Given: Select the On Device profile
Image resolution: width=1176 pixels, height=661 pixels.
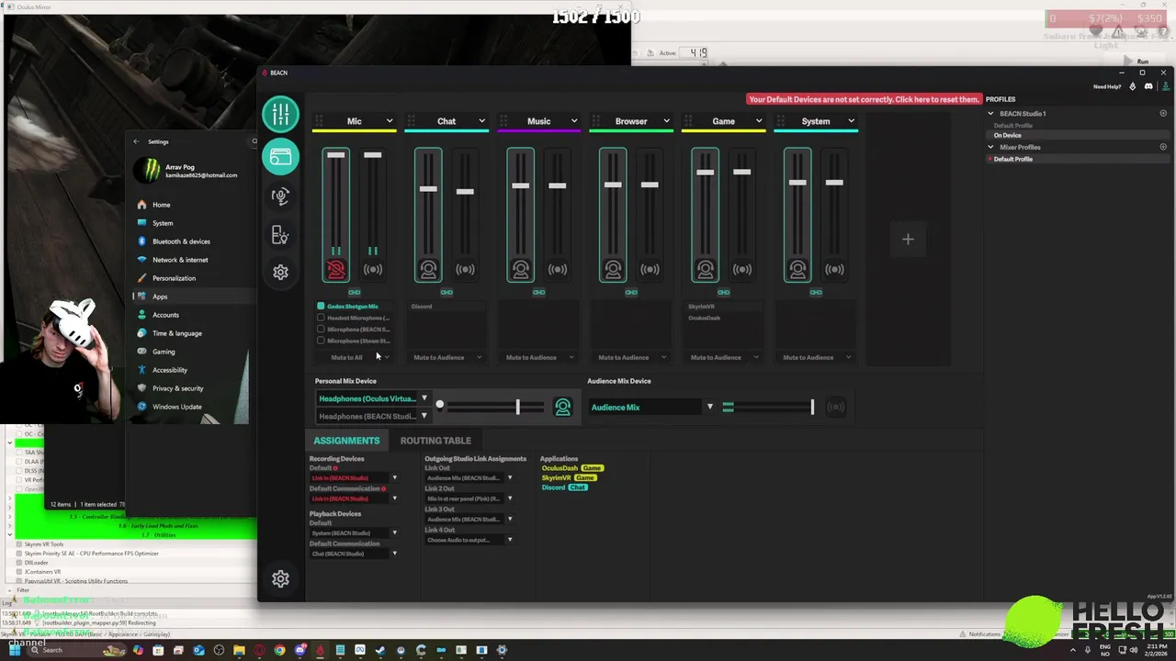Looking at the screenshot, I should 1007,136.
